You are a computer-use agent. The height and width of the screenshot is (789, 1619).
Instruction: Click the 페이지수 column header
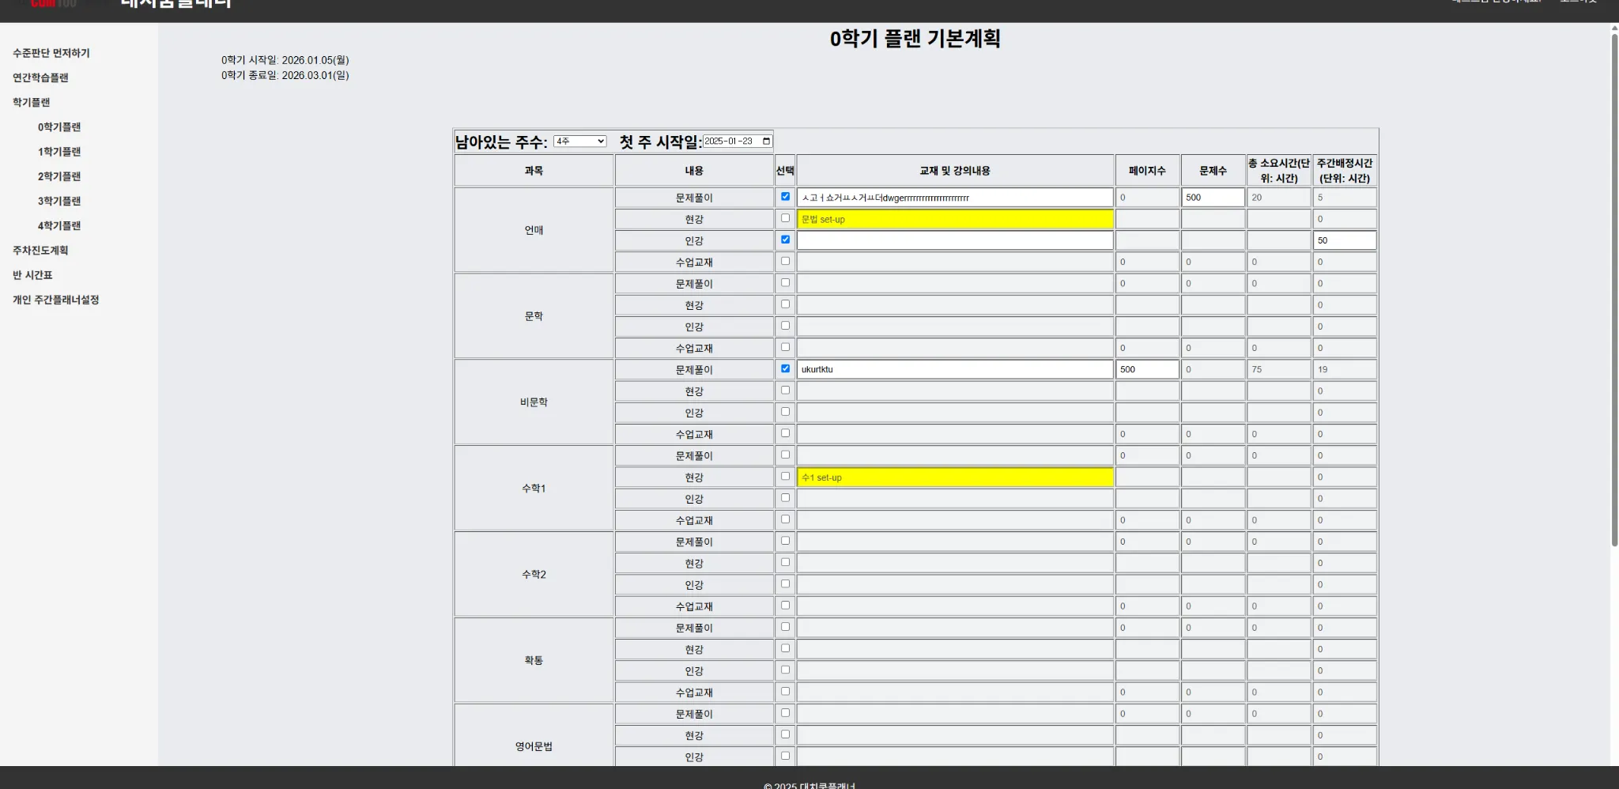1147,171
